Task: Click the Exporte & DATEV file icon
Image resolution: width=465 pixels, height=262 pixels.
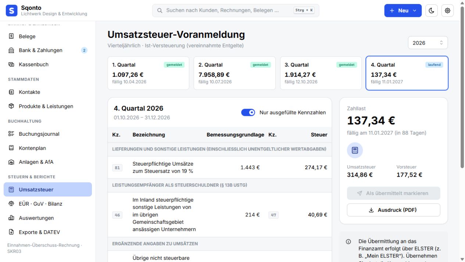Action: [11, 232]
